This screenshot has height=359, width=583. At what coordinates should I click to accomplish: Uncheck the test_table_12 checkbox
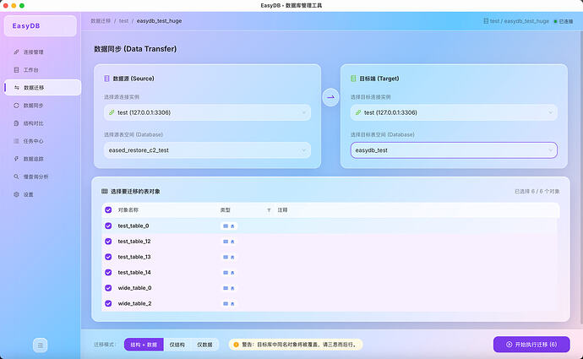coord(108,242)
